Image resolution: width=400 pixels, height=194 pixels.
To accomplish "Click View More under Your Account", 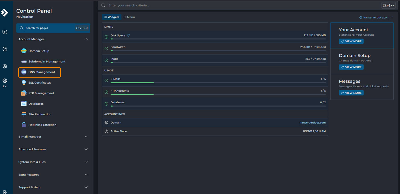I will pyautogui.click(x=351, y=41).
